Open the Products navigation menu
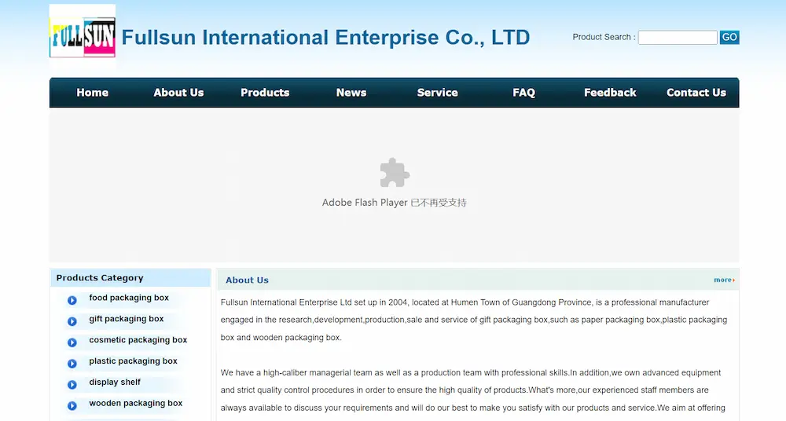 (265, 93)
